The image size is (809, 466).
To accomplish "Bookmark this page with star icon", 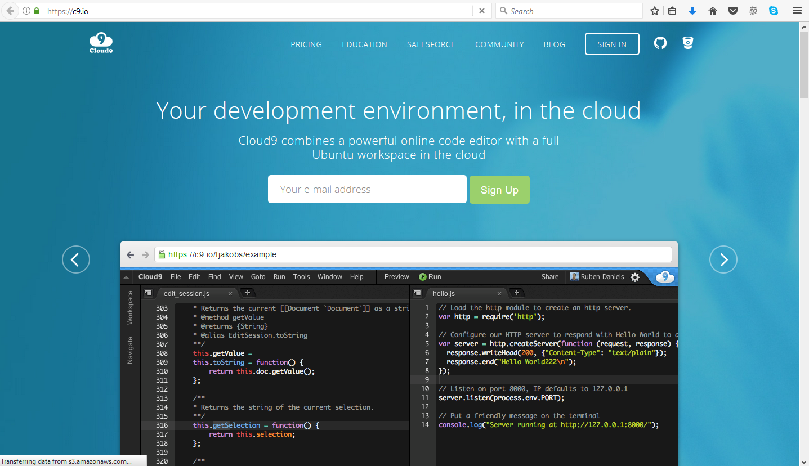I will (x=654, y=11).
